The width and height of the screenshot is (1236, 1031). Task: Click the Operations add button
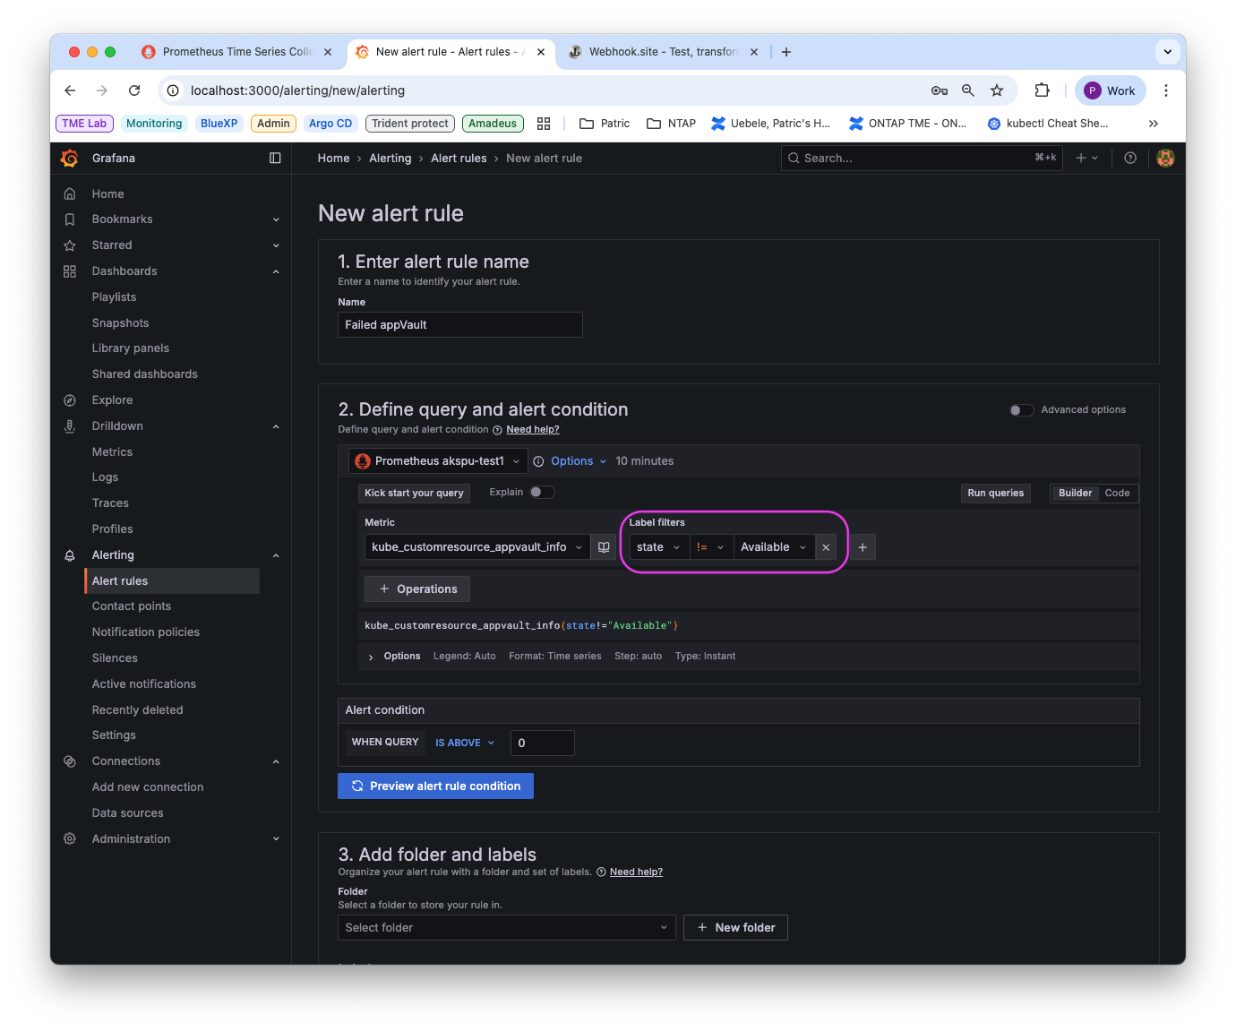tap(417, 589)
